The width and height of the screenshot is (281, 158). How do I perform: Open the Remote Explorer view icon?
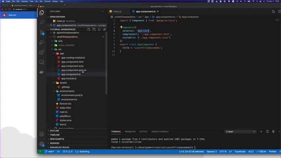42,62
